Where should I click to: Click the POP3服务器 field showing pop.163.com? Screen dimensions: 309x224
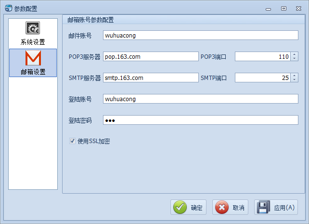(151, 56)
